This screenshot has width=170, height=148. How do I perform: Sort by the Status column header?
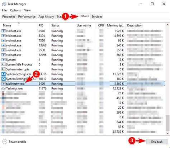pyautogui.click(x=62, y=25)
